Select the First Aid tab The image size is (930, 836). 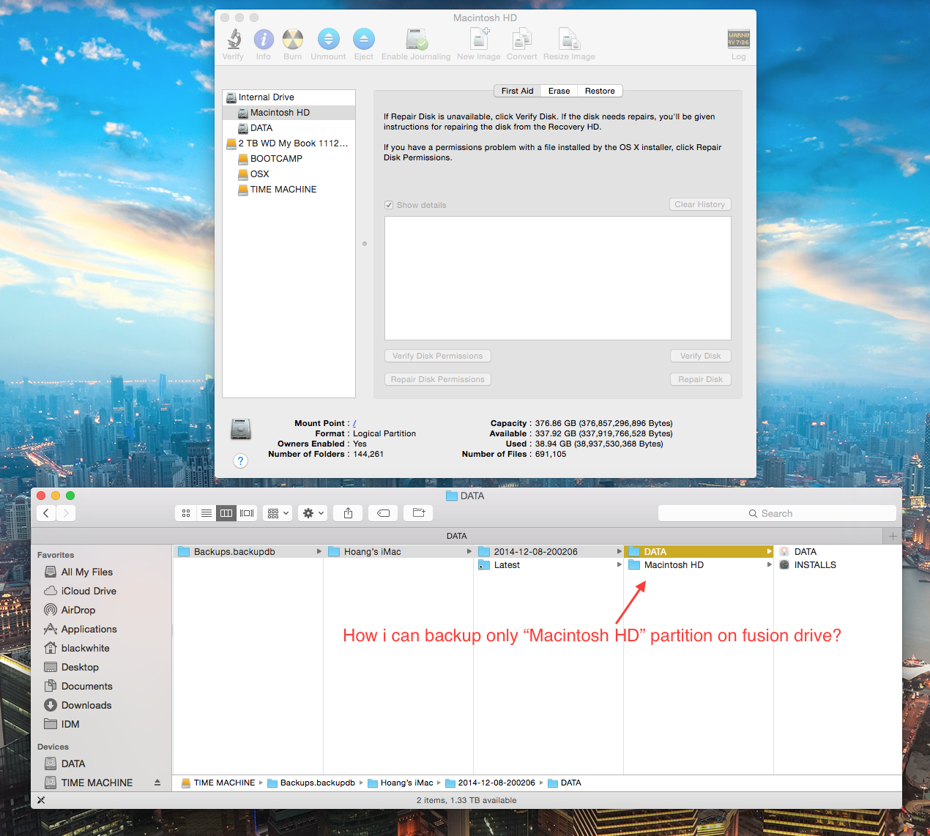[x=517, y=91]
